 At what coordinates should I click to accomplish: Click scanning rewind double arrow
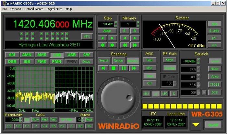click(103, 68)
